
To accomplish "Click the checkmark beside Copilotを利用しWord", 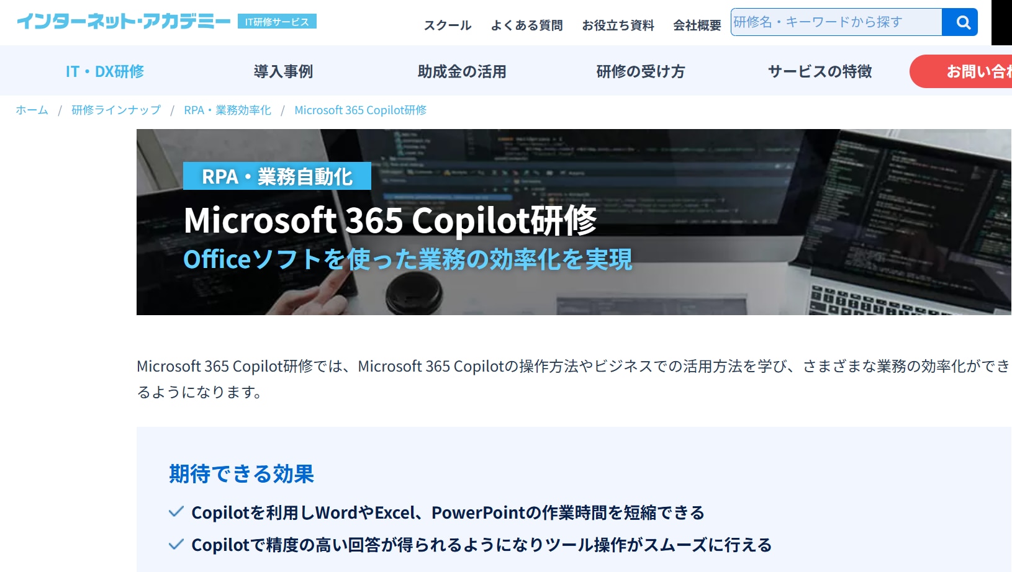I will click(x=176, y=512).
